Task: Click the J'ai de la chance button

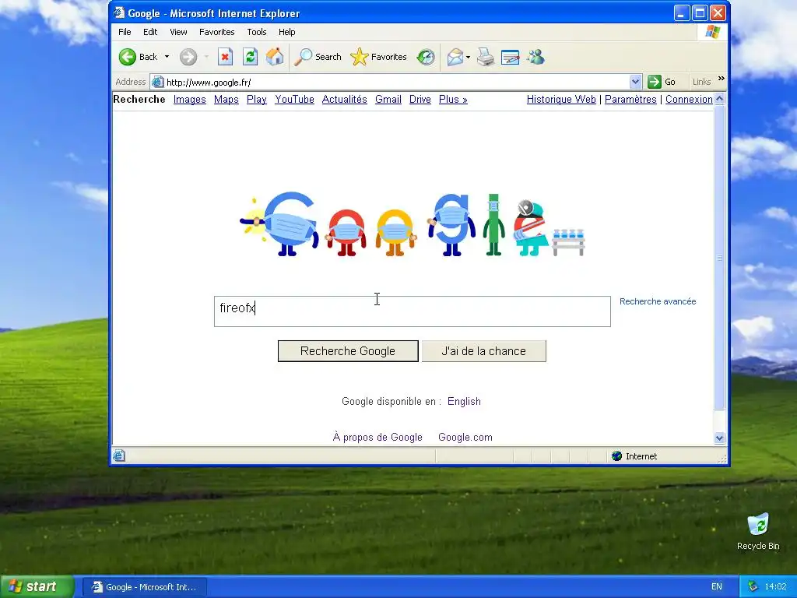Action: coord(484,351)
